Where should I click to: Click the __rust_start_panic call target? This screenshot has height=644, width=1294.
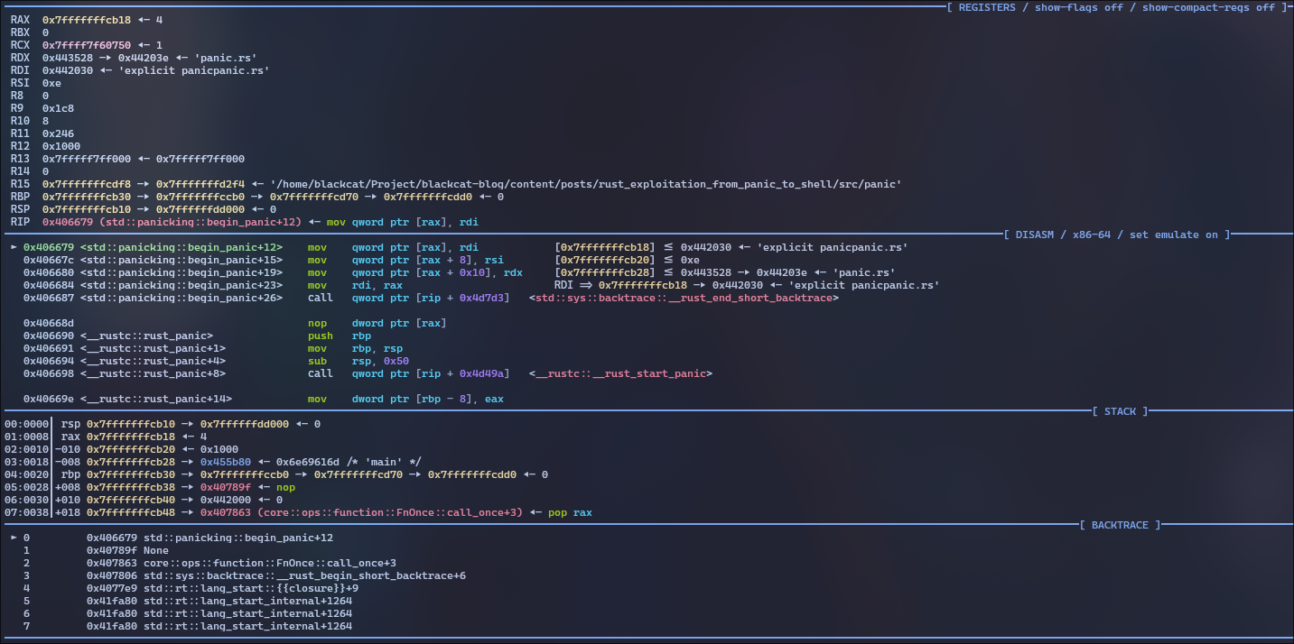point(620,373)
